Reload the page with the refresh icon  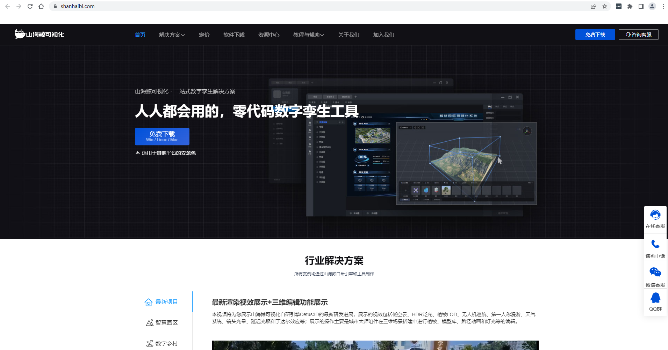30,6
